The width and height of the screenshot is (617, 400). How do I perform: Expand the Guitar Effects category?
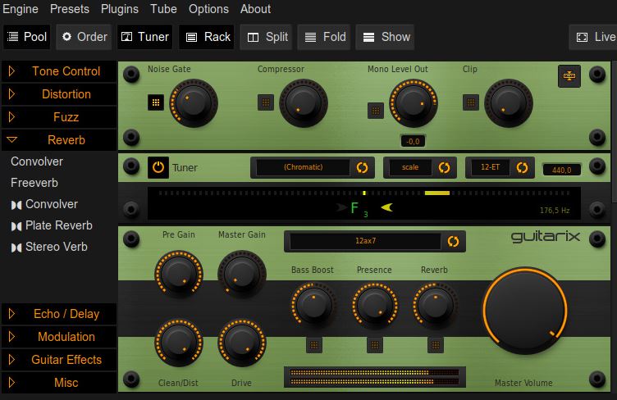pos(59,360)
